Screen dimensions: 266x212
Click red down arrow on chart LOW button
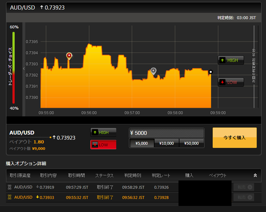pos(222,82)
